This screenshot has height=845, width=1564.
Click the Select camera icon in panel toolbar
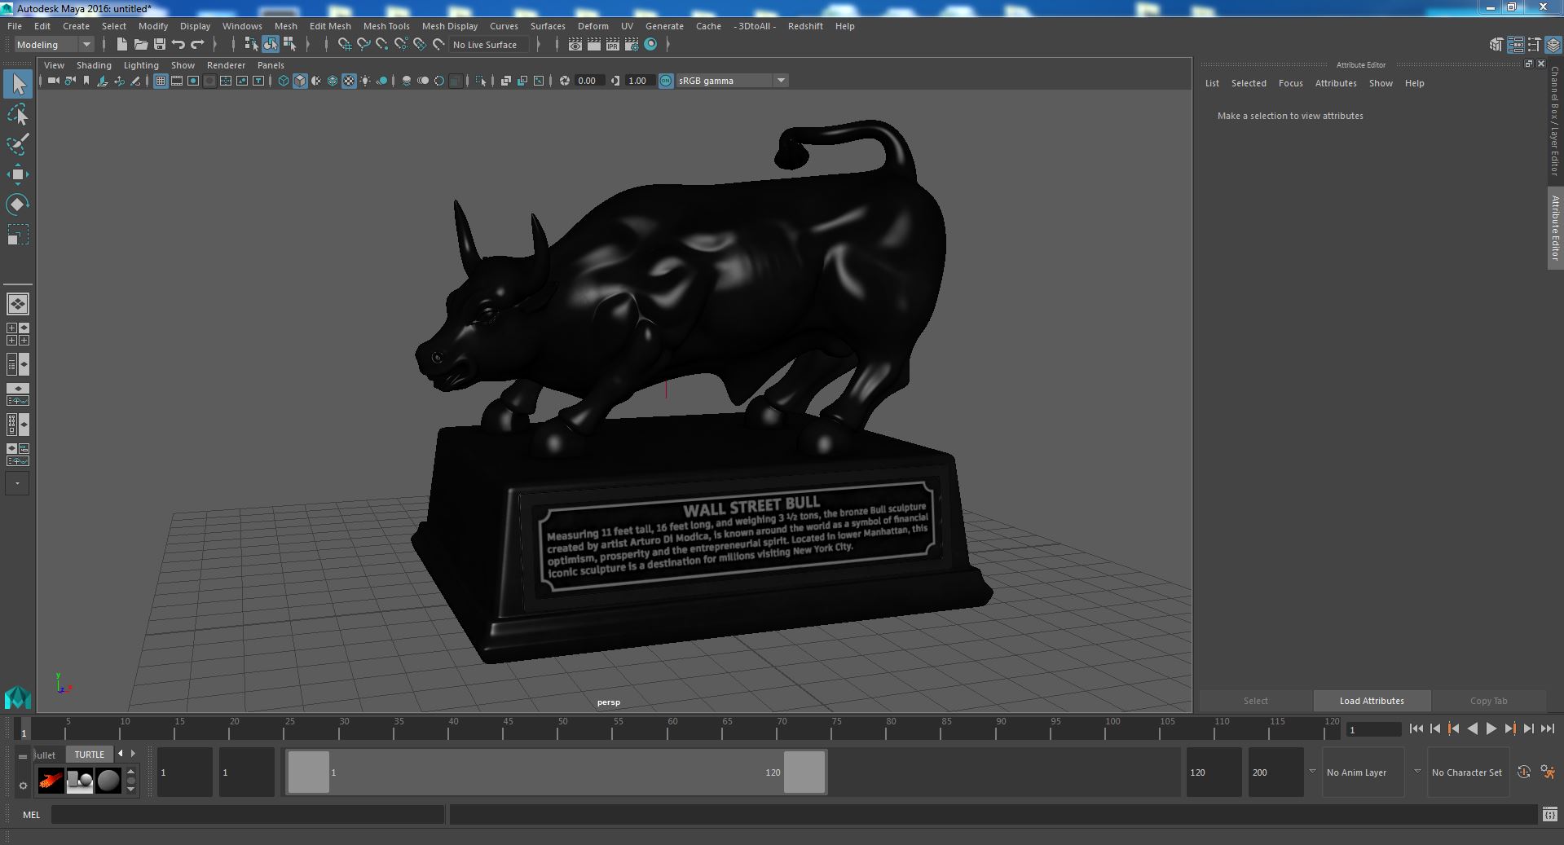coord(54,81)
